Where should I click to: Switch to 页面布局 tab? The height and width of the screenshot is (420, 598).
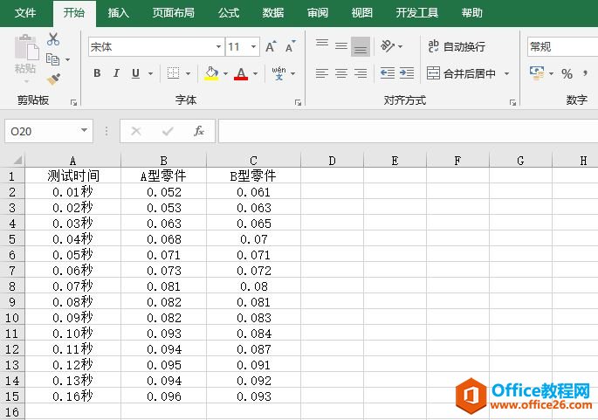(174, 12)
